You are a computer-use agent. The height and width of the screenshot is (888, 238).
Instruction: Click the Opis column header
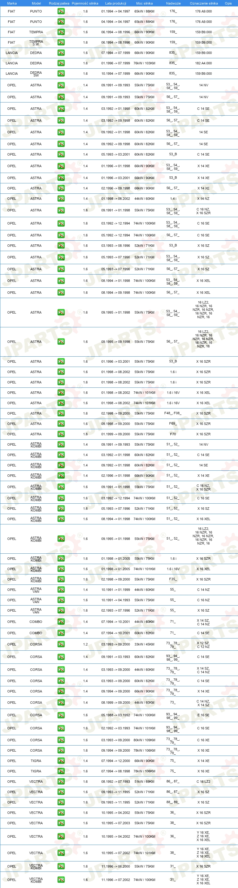(228, 3)
